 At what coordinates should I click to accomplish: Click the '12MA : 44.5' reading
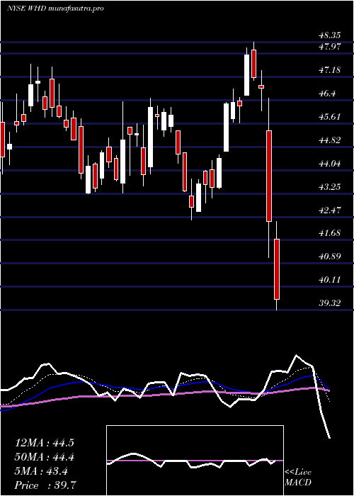(x=45, y=443)
